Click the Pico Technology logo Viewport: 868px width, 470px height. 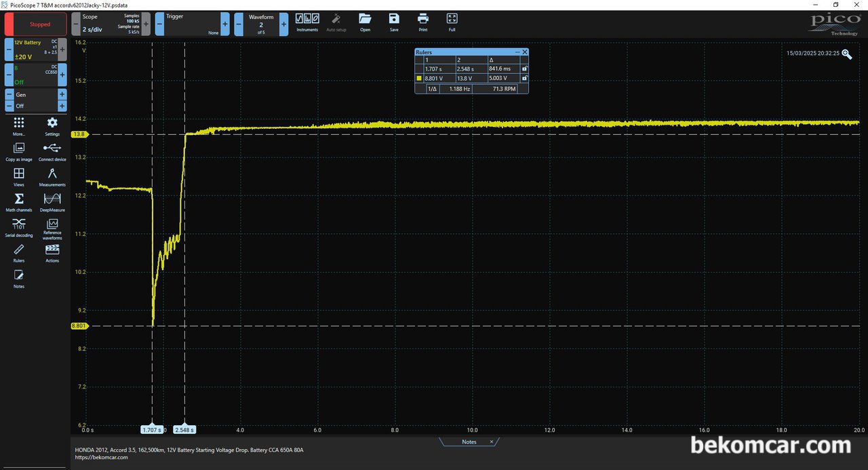click(x=835, y=24)
